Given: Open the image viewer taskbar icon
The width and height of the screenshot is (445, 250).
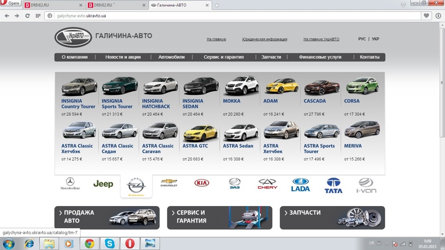Looking at the screenshot, I should [x=150, y=244].
